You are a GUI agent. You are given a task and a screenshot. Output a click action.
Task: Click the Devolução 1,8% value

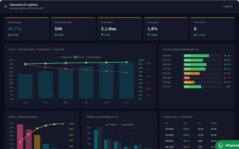(153, 29)
